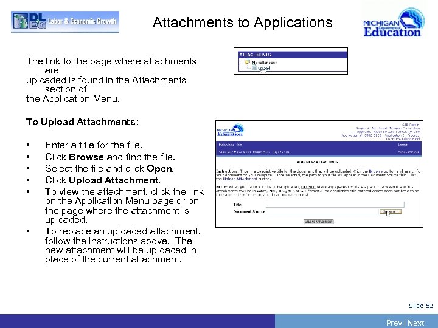Image resolution: width=438 pixels, height=328 pixels.
Task: Open Help in the blue navigation bar
Action: (x=238, y=145)
